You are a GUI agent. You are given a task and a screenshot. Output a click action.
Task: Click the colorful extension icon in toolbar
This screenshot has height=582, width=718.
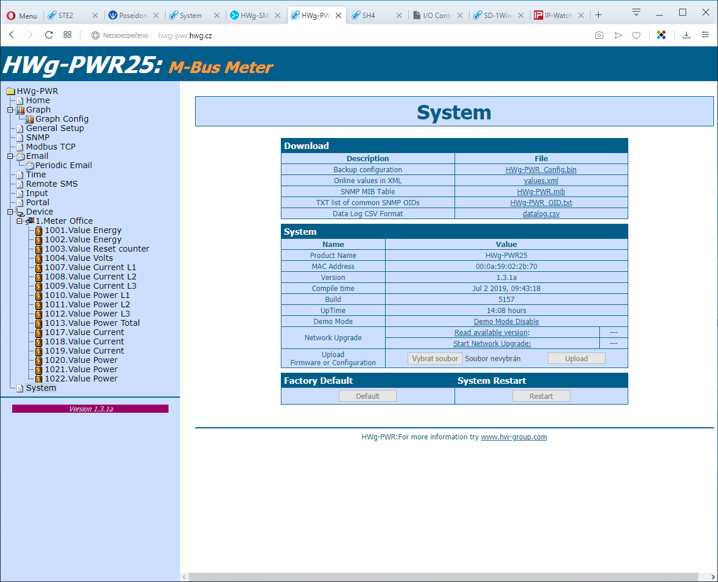pos(661,35)
